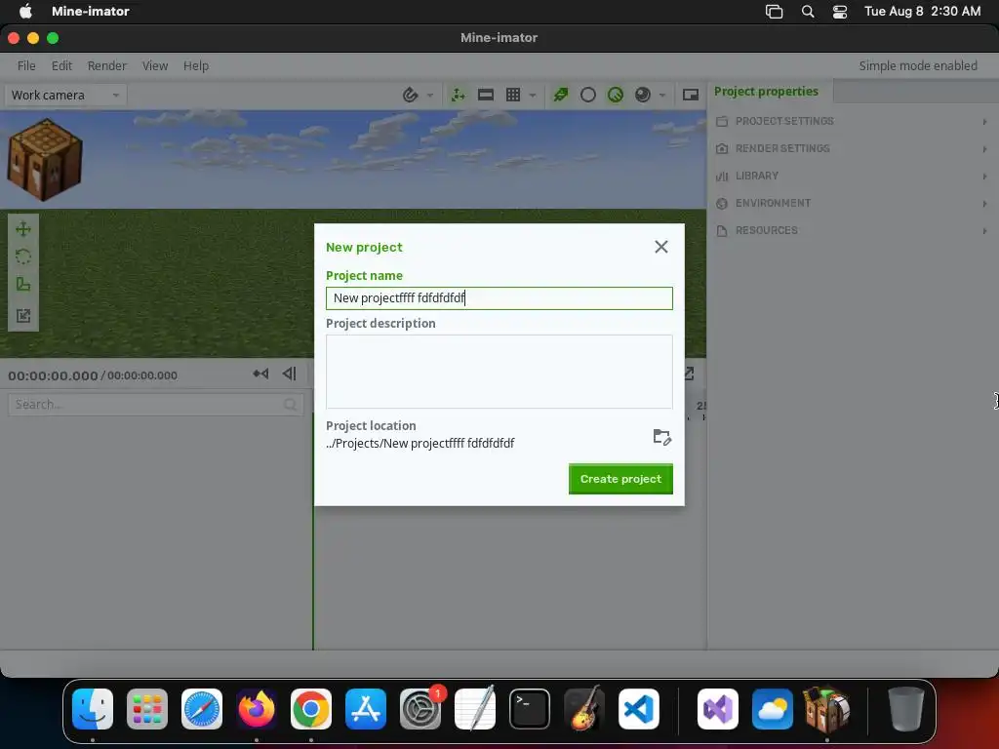999x749 pixels.
Task: Click the project location path text
Action: coord(420,444)
